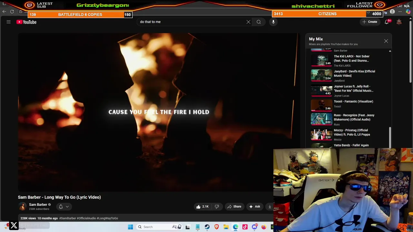The width and height of the screenshot is (413, 232).
Task: Dislike the video
Action: 217,207
